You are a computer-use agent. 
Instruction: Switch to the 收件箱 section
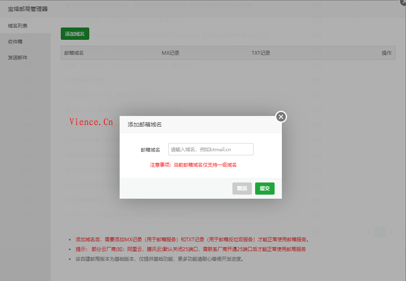pyautogui.click(x=15, y=41)
